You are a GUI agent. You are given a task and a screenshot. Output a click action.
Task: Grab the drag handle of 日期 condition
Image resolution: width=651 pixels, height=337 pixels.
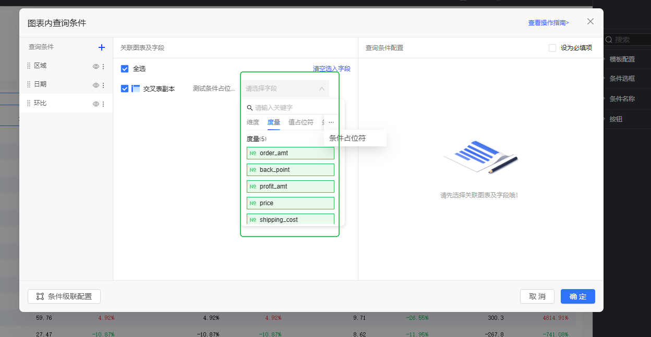click(x=29, y=84)
